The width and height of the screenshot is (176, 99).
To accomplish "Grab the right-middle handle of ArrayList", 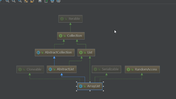I will tap(103, 86).
